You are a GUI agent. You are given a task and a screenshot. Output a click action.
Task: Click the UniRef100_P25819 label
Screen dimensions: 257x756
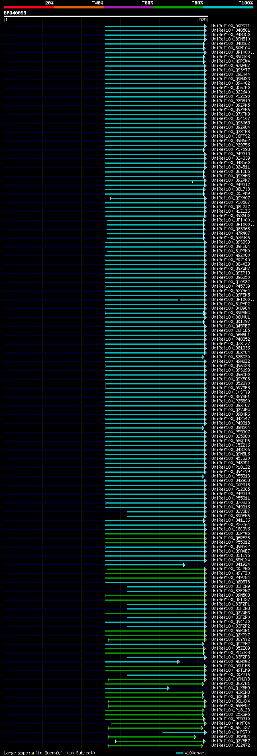coord(230,101)
